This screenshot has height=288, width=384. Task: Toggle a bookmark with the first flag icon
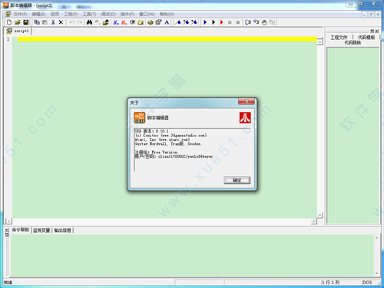pyautogui.click(x=178, y=22)
